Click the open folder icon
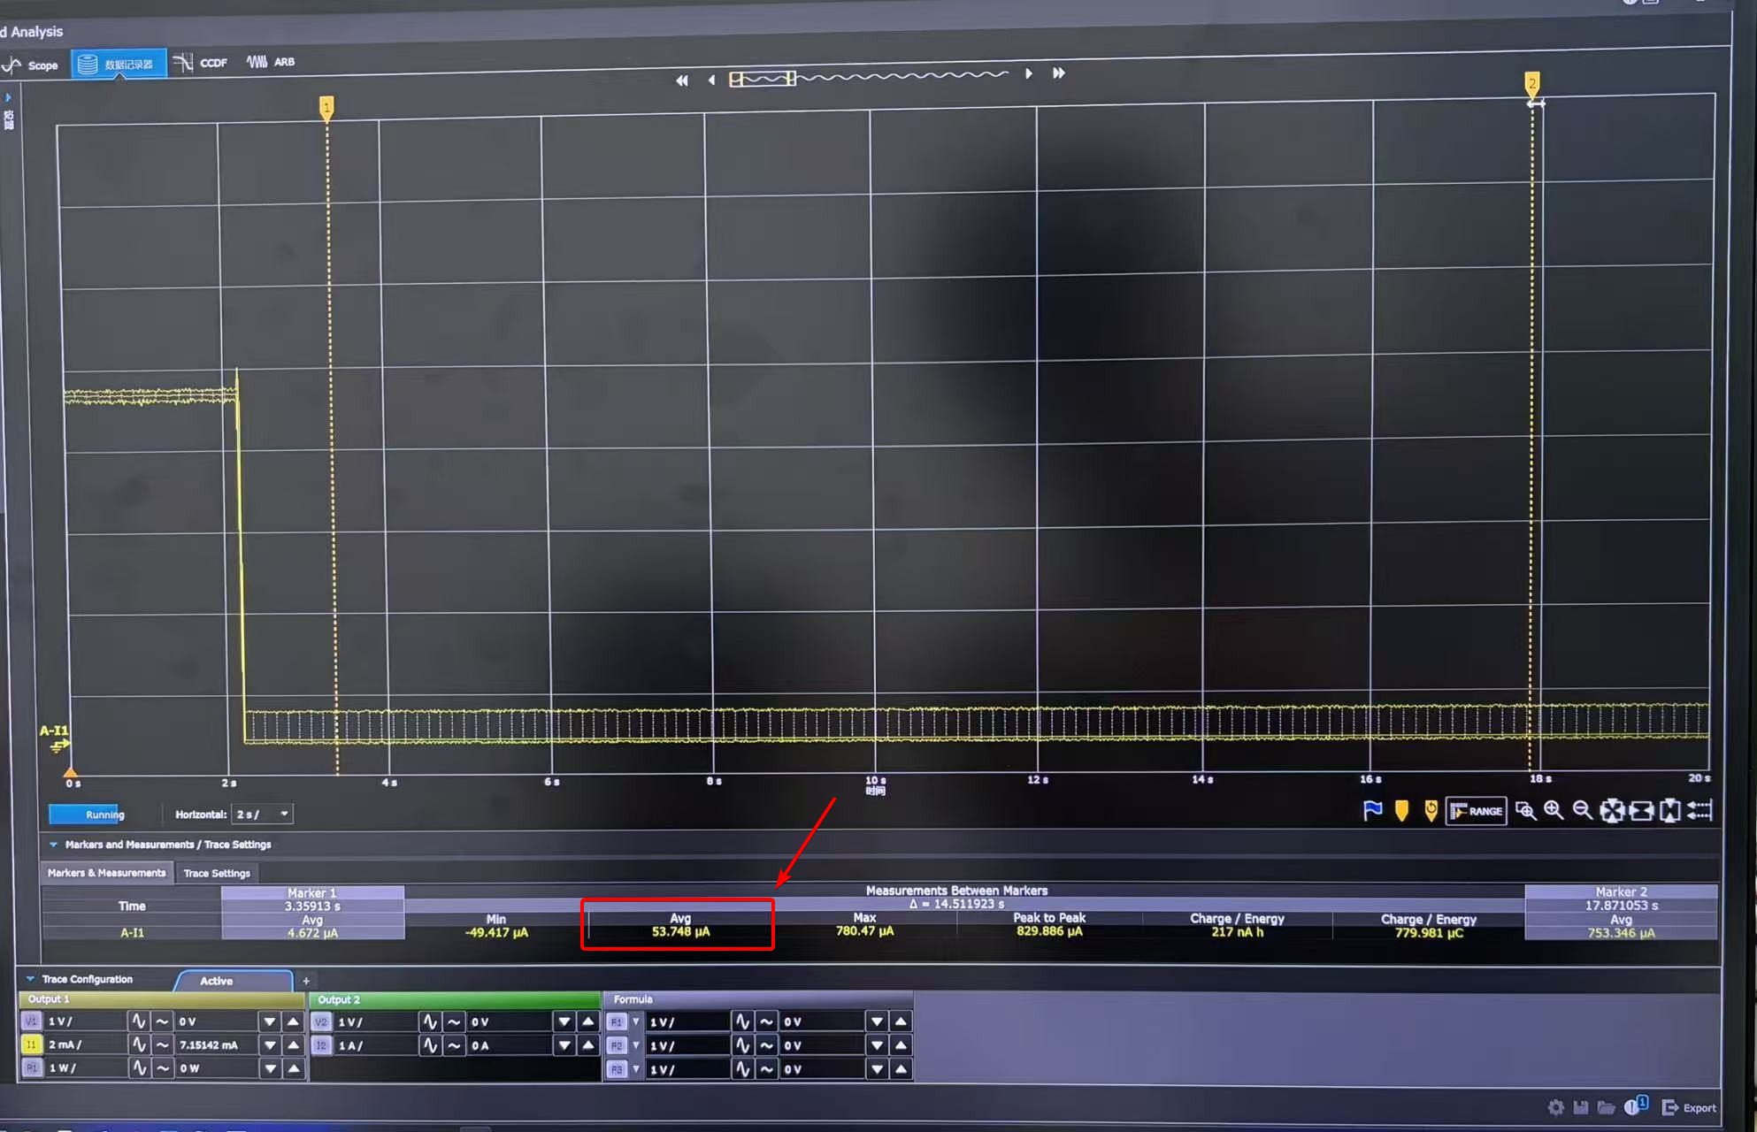The height and width of the screenshot is (1132, 1757). tap(1606, 1107)
